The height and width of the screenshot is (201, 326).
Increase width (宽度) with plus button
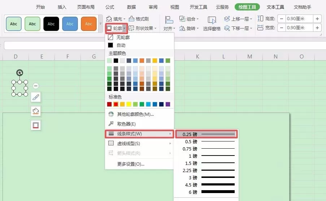click(317, 28)
